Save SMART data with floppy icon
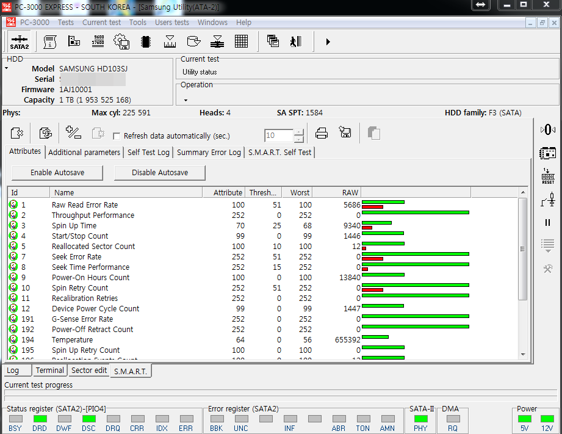This screenshot has height=434, width=562. click(x=345, y=132)
